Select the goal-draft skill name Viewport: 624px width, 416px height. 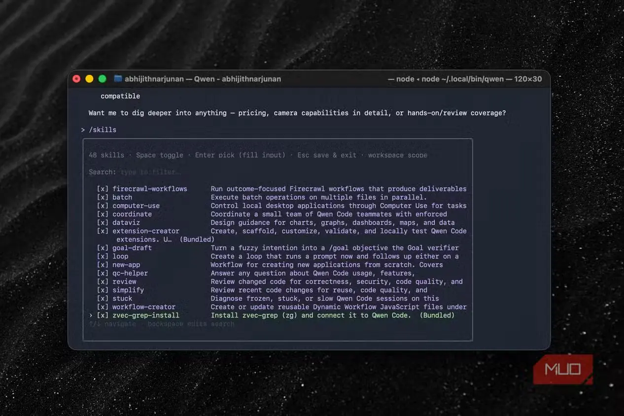pos(132,248)
